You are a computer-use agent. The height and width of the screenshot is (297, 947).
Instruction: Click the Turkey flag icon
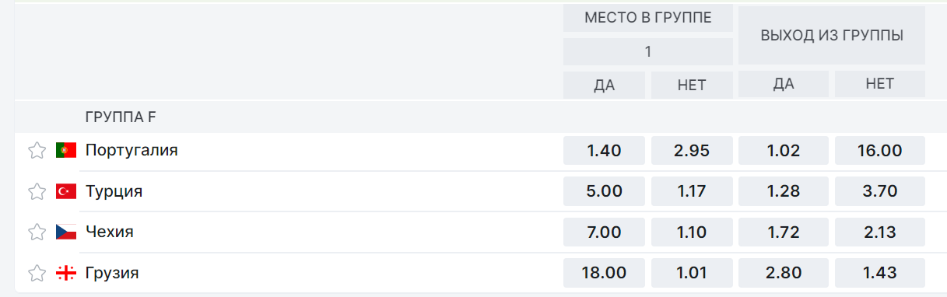[x=66, y=191]
